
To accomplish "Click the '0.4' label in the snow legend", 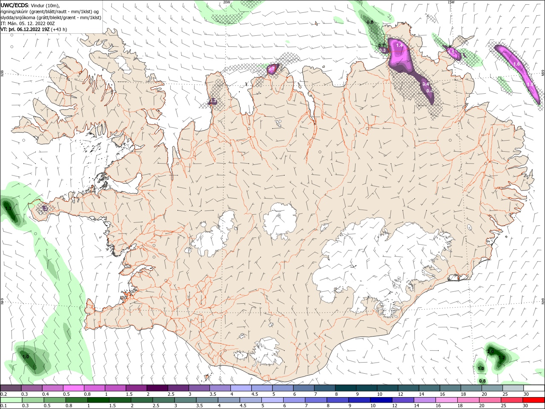I will coord(46,394).
